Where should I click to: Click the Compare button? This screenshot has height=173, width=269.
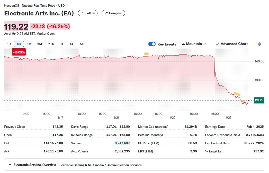(x=113, y=13)
